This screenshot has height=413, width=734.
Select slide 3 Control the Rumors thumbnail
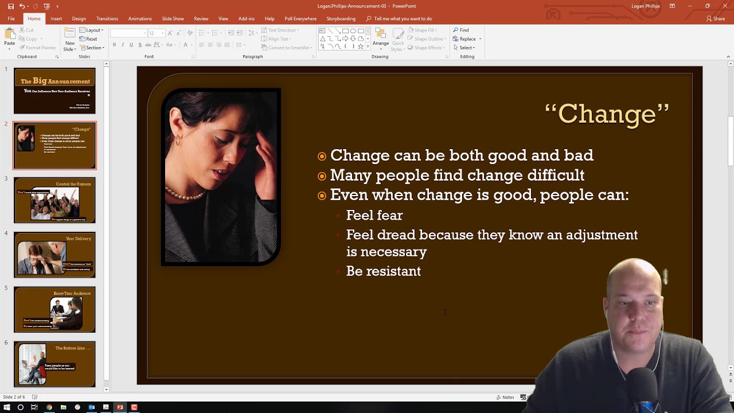54,200
